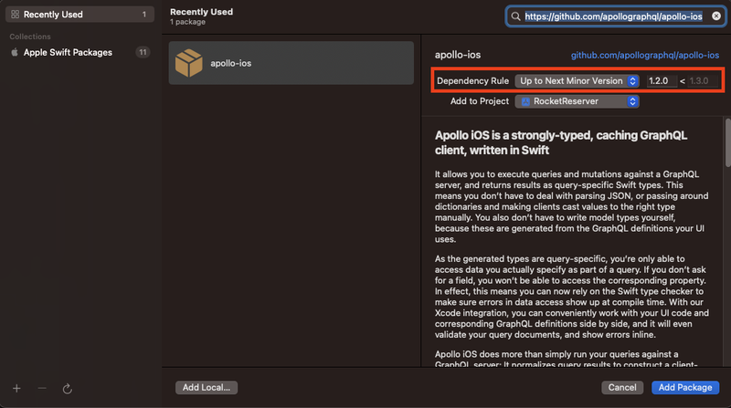Click the 1.2.0 minimum version field
This screenshot has width=731, height=408.
(658, 81)
